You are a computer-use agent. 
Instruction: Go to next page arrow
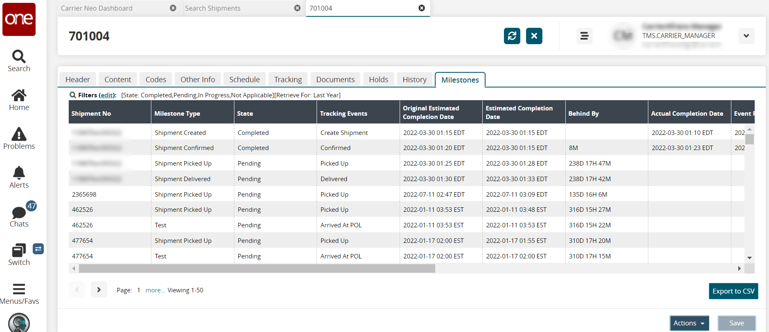(x=99, y=289)
